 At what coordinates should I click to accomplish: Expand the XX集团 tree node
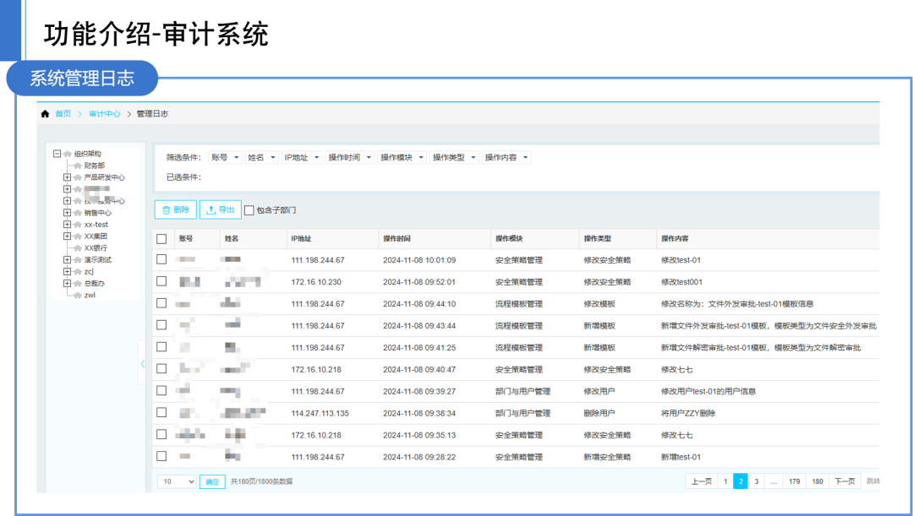coord(67,236)
